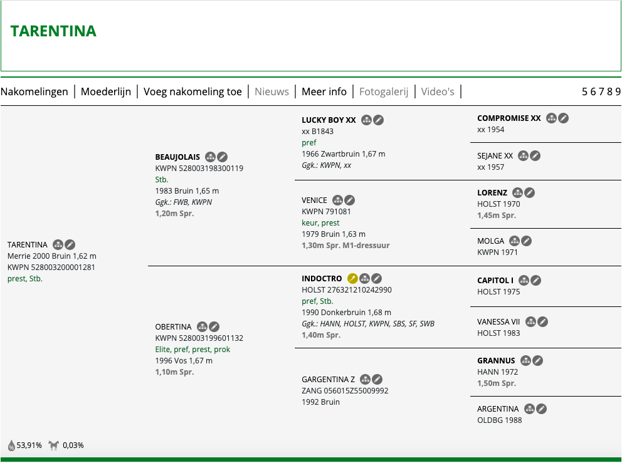Show 9 generations in pedigree

618,91
